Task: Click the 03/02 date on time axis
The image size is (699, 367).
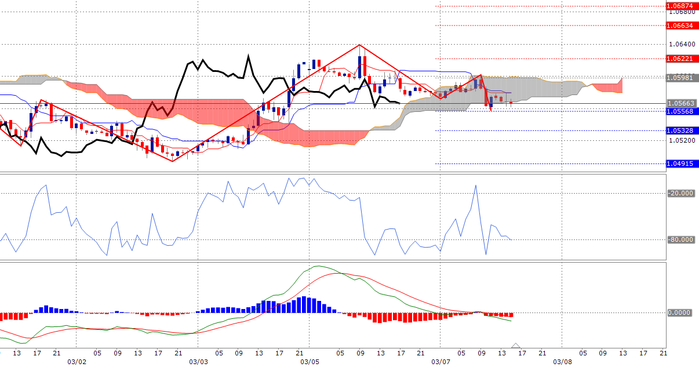Action: pos(77,361)
